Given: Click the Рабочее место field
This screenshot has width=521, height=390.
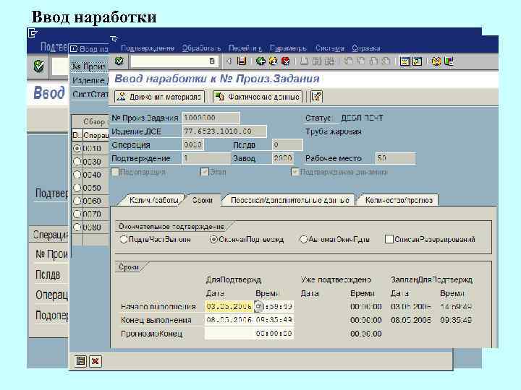Looking at the screenshot, I should click(395, 158).
